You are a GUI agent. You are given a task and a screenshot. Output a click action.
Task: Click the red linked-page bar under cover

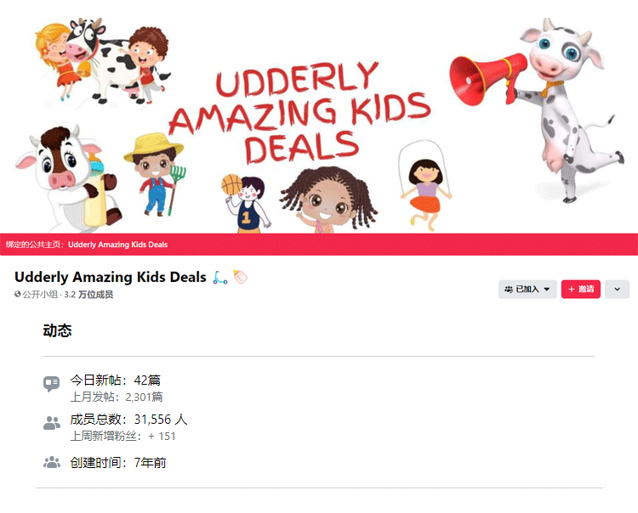click(319, 245)
